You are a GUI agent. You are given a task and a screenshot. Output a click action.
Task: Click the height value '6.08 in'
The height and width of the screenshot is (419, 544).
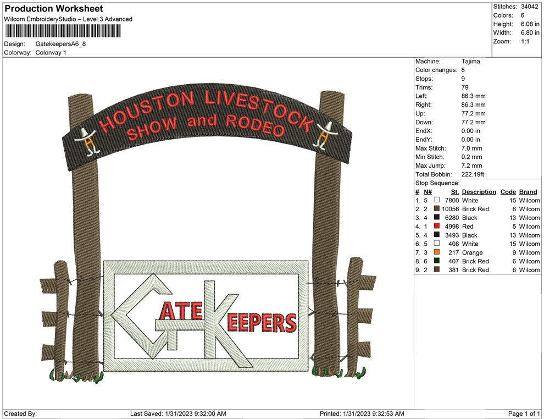click(530, 24)
